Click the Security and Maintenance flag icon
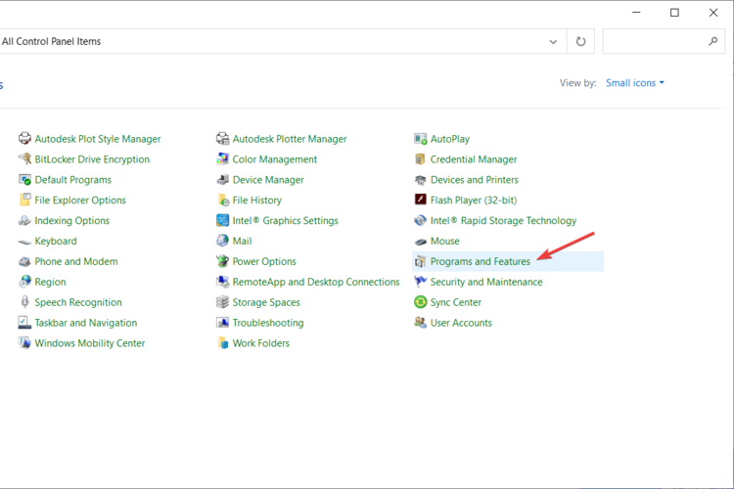Screen dimensions: 734x489 [x=421, y=283]
